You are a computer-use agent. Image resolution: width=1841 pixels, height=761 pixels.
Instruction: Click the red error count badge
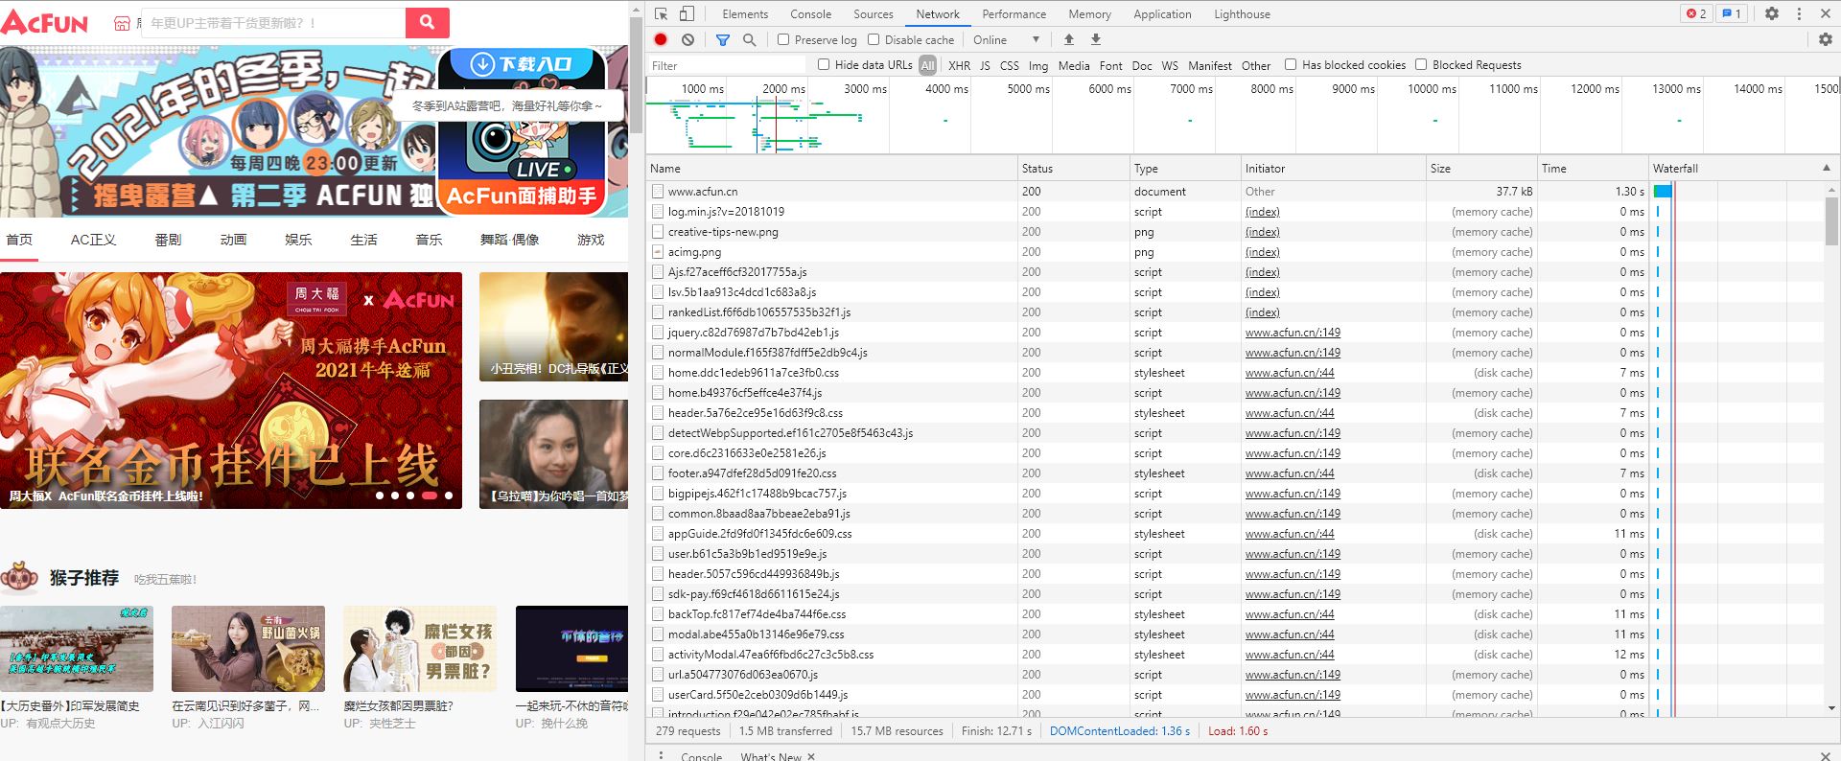[1696, 13]
